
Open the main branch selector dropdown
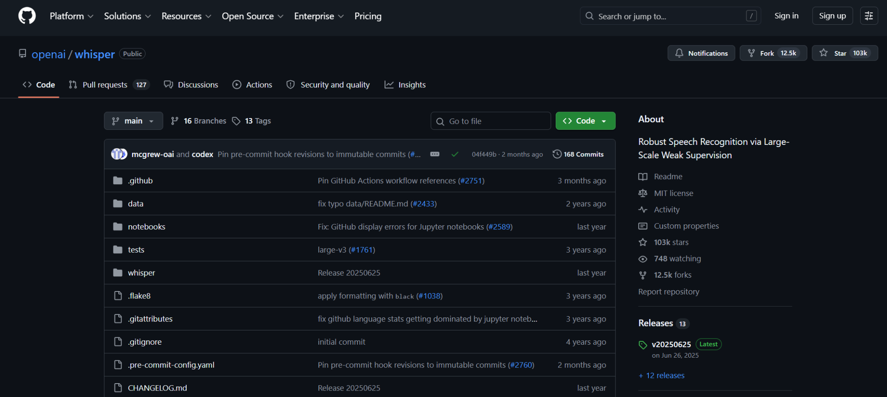[x=133, y=121]
